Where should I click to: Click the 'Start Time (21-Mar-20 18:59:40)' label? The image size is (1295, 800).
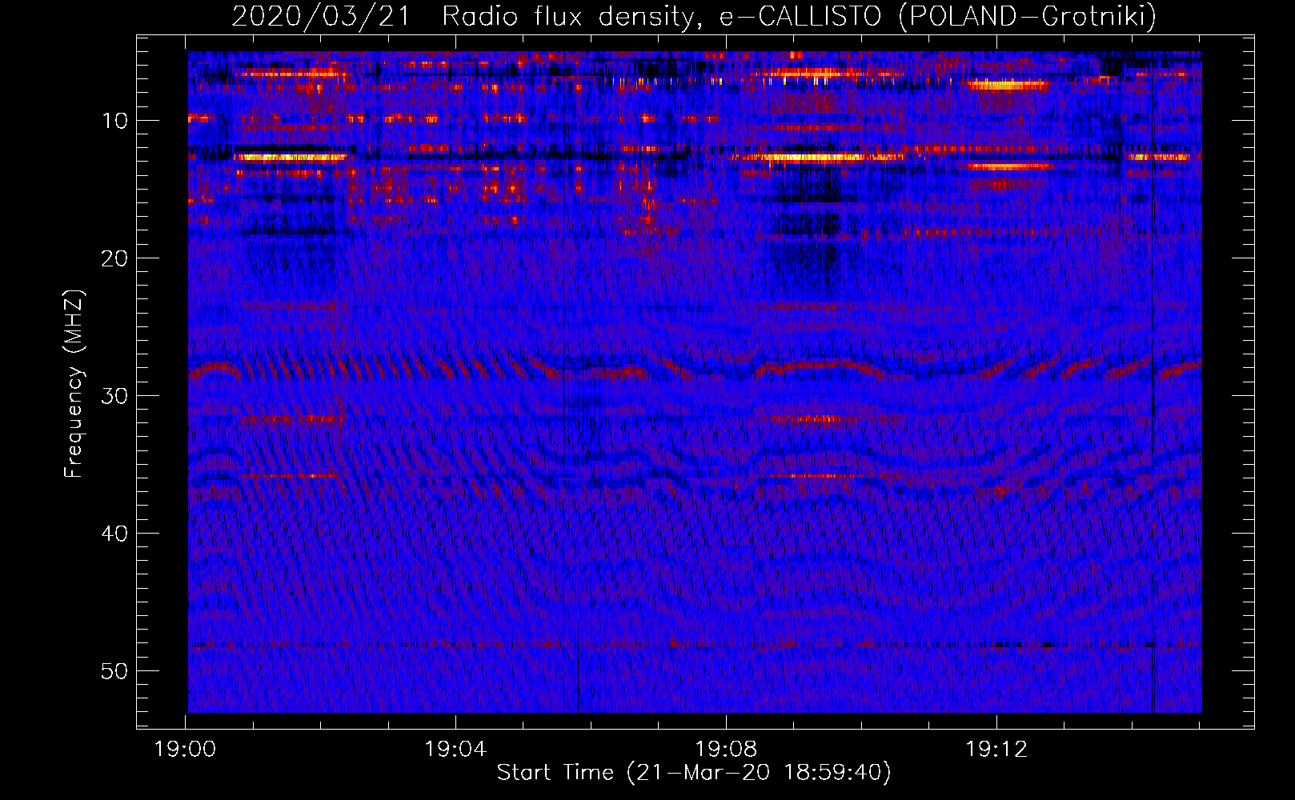coord(694,773)
